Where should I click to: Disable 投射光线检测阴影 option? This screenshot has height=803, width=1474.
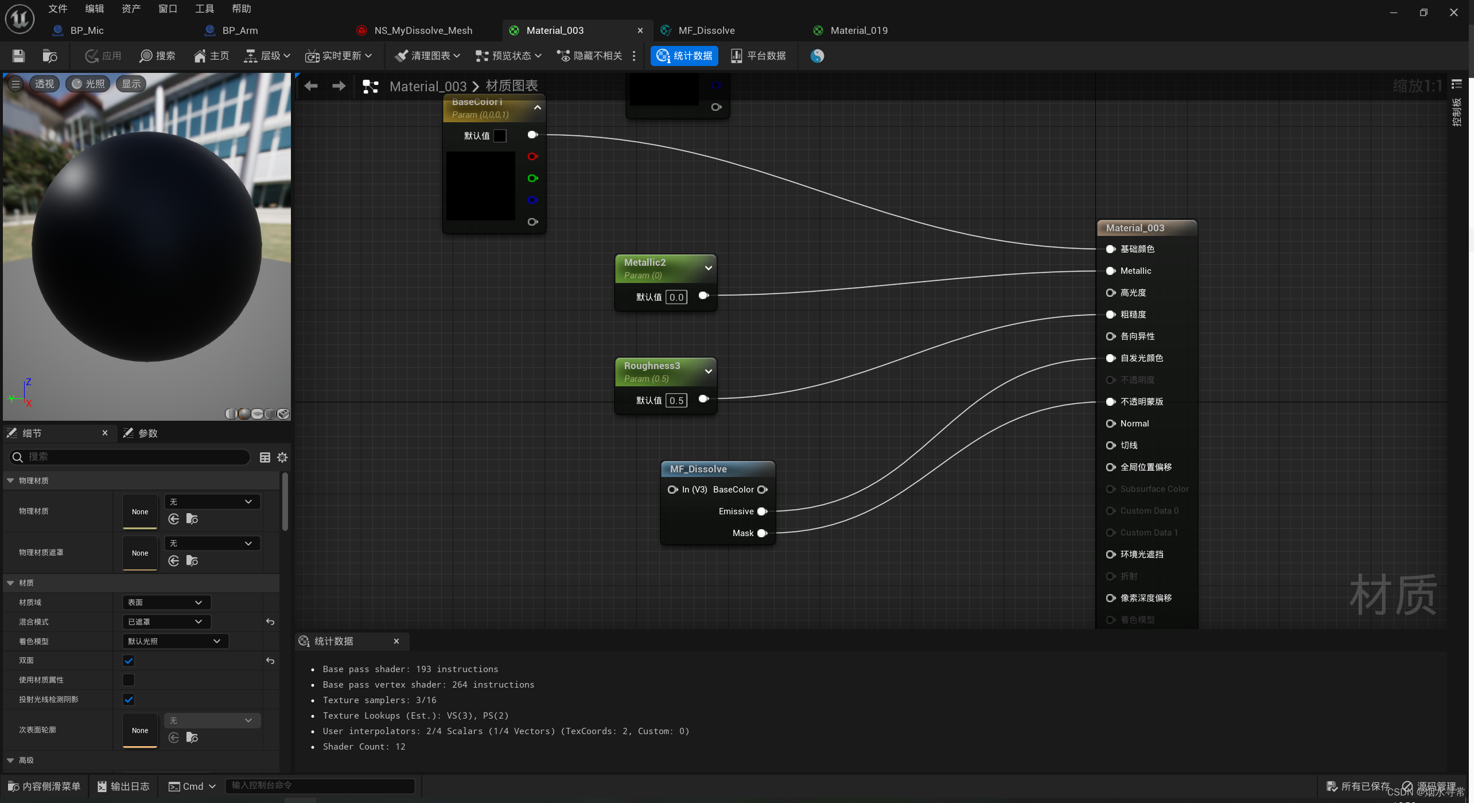tap(128, 699)
